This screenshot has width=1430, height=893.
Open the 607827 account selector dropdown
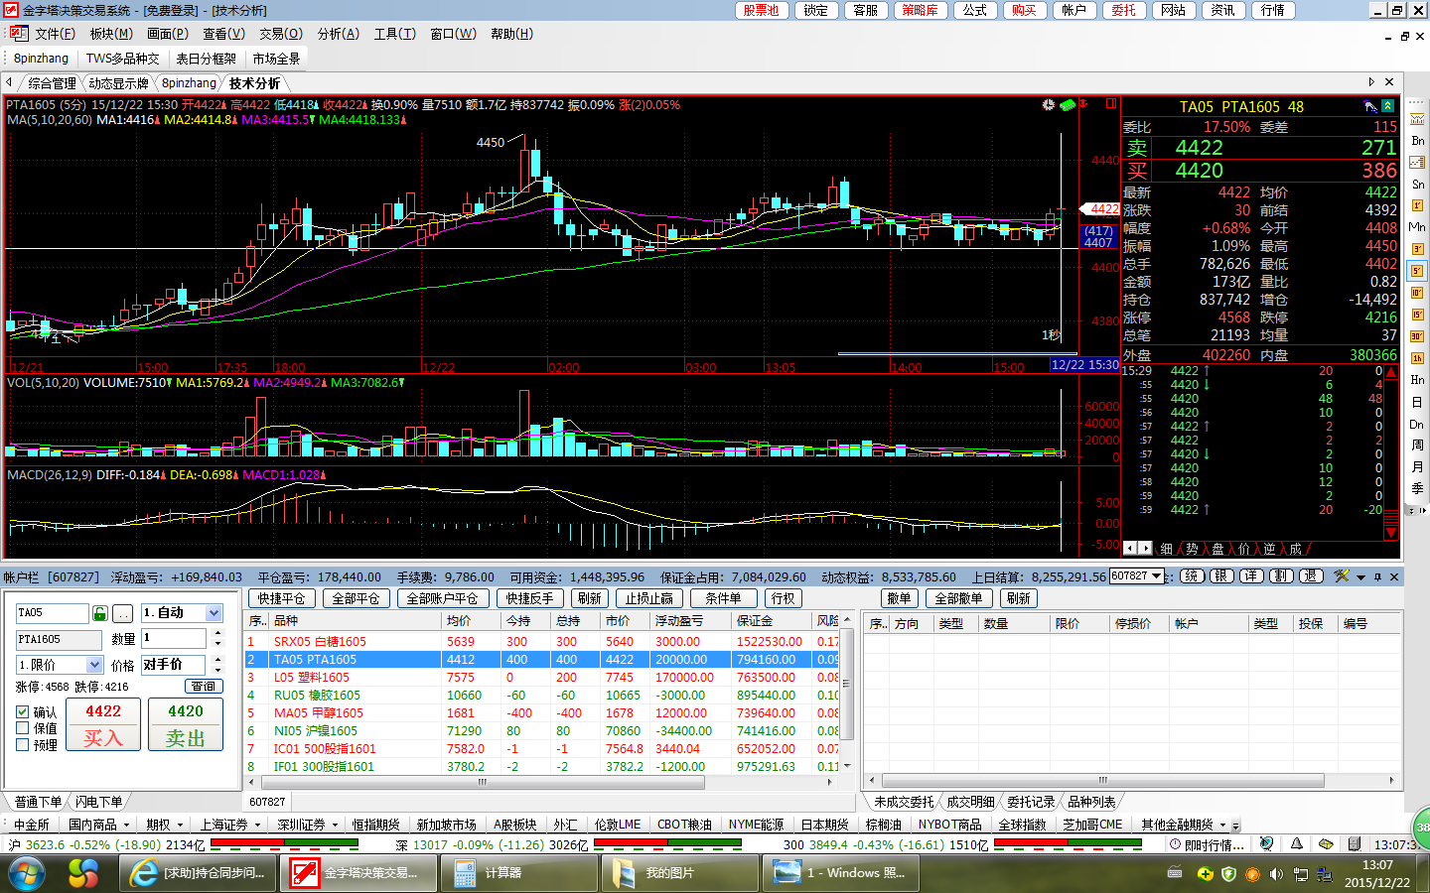pos(1156,576)
